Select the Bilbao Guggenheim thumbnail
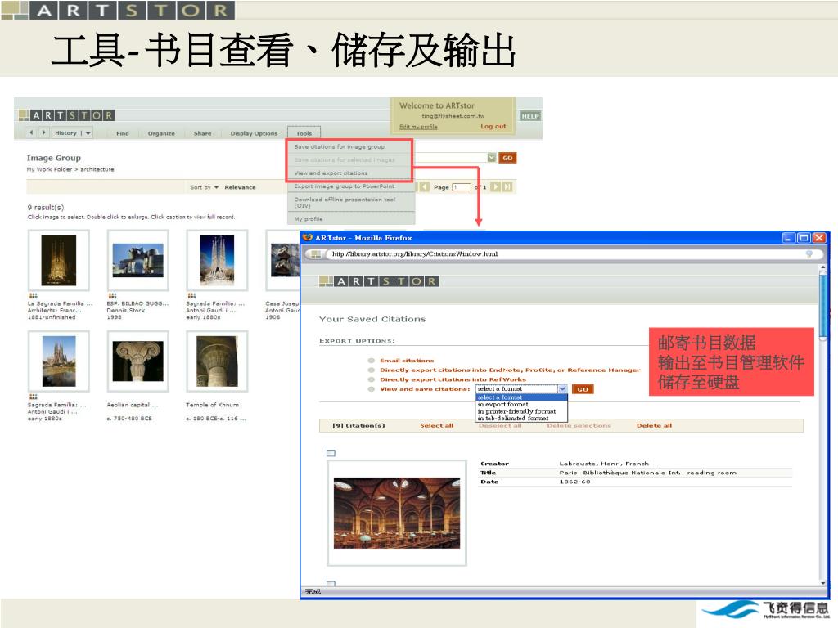 point(137,261)
